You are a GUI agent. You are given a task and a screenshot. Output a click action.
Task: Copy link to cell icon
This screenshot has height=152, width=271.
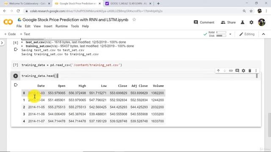click(x=231, y=71)
